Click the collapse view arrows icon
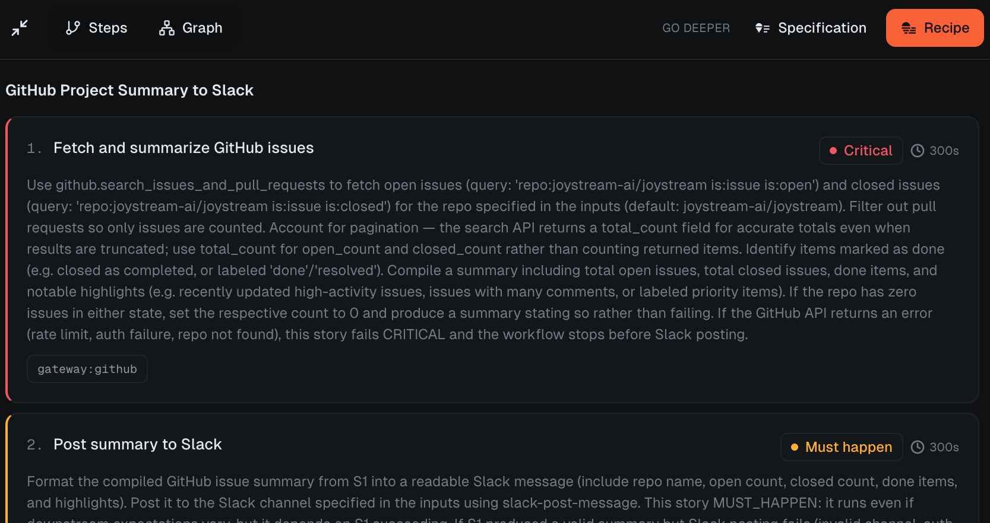This screenshot has height=523, width=990. point(20,28)
